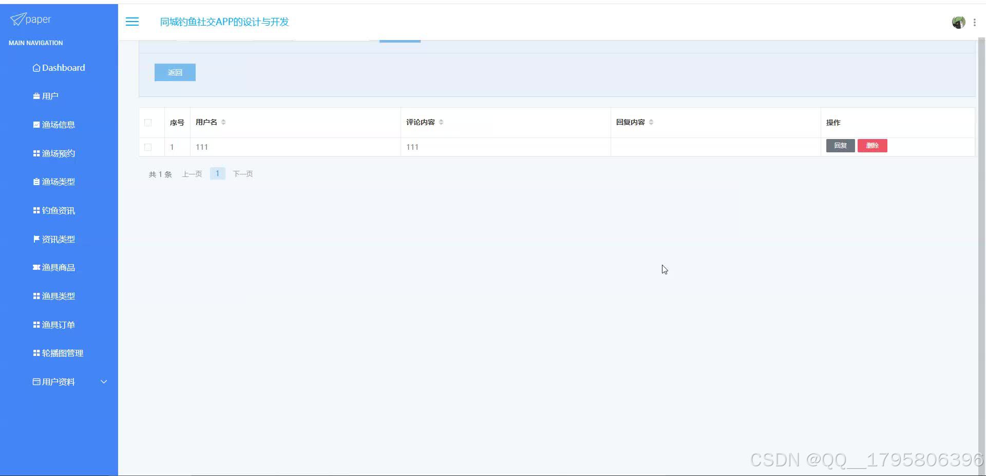The width and height of the screenshot is (986, 476).
Task: Click the 轮播图管理 grid icon
Action: point(36,353)
